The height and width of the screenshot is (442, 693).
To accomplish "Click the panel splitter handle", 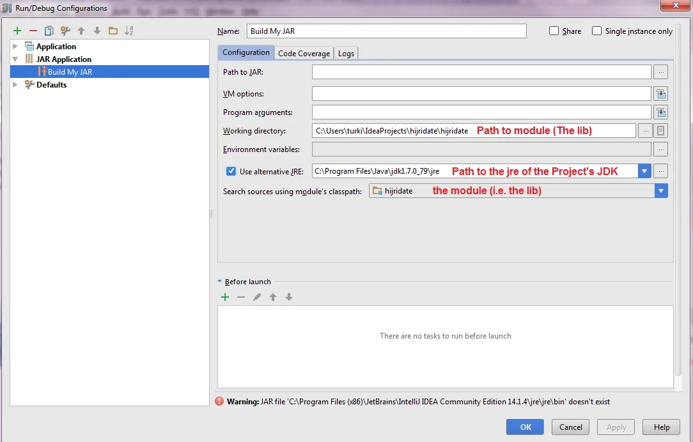I will click(211, 214).
